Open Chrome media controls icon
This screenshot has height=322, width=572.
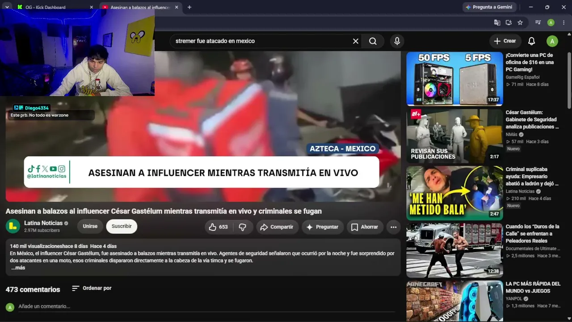click(x=538, y=22)
